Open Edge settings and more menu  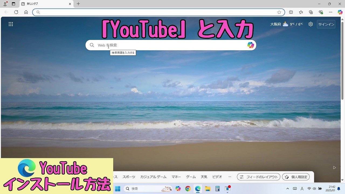[330, 12]
